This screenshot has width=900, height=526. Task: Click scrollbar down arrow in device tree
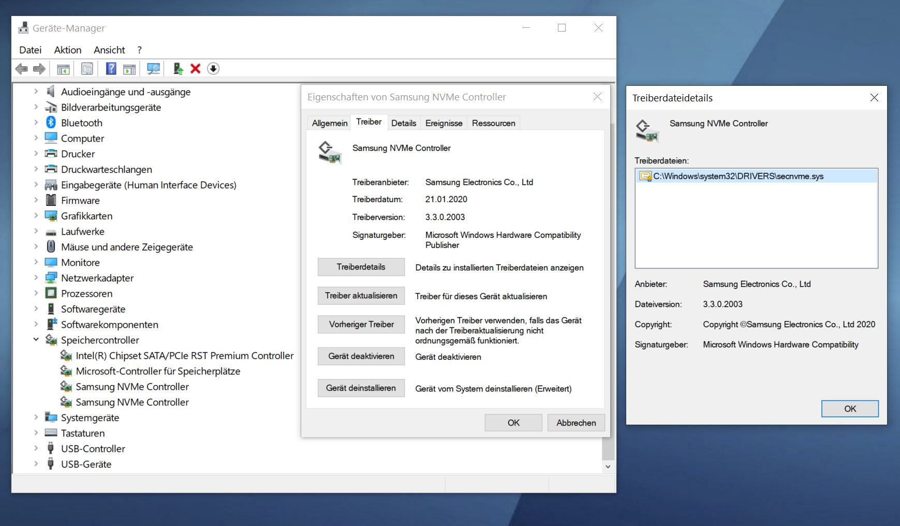[608, 467]
